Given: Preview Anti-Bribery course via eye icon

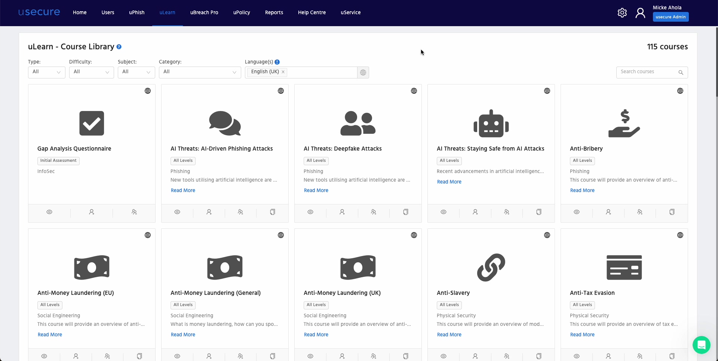Looking at the screenshot, I should tap(577, 212).
